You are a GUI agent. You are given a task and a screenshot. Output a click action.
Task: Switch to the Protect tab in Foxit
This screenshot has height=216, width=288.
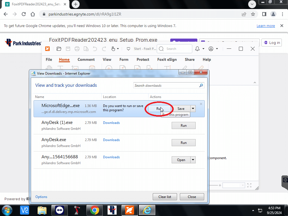tap(143, 59)
